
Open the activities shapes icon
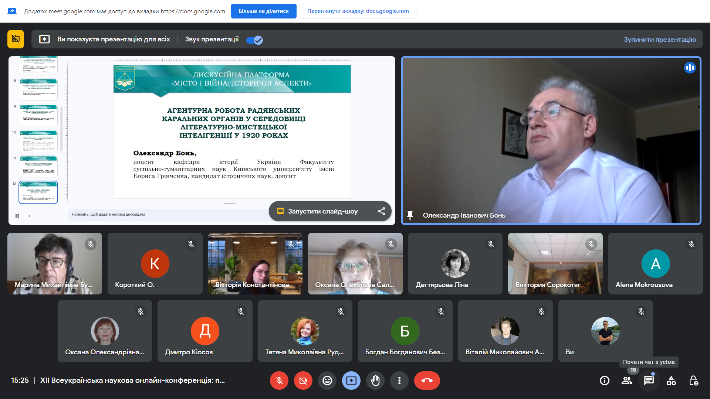tap(671, 381)
